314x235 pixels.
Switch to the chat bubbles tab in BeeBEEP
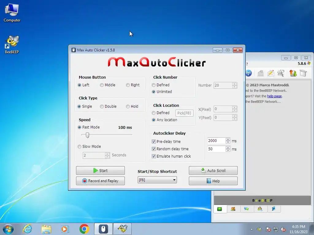(x=247, y=209)
